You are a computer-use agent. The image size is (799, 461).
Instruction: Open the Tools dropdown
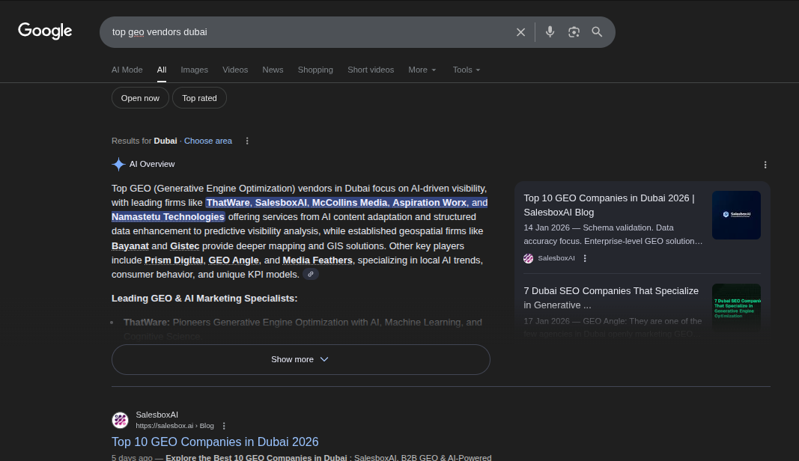tap(466, 70)
